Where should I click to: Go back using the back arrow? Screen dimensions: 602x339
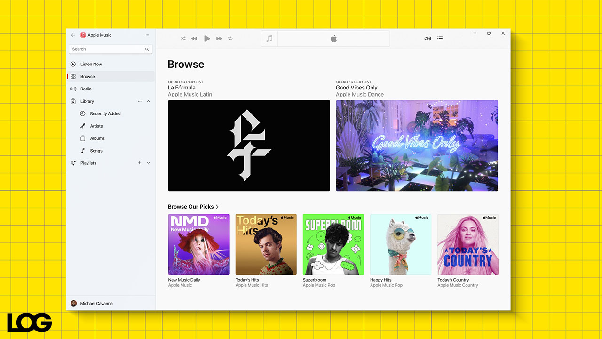pos(73,35)
